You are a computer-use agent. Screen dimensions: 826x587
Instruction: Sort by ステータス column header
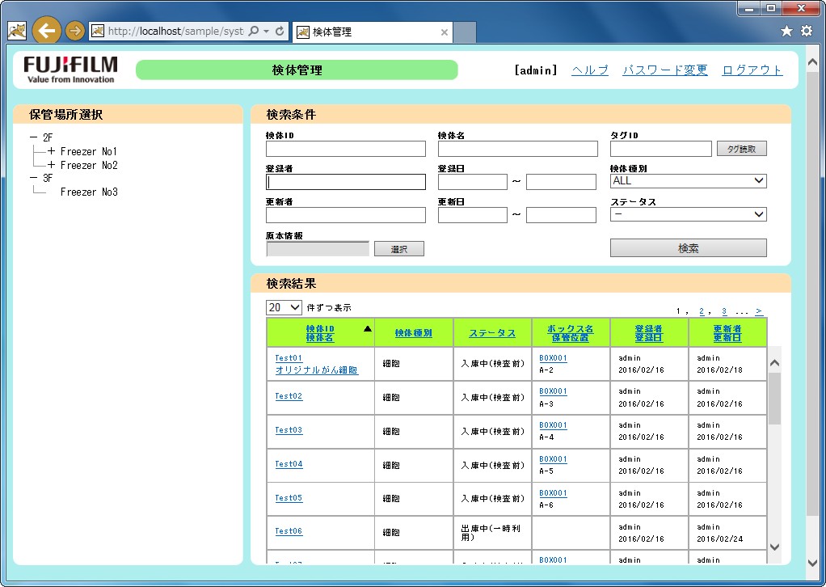coord(492,333)
